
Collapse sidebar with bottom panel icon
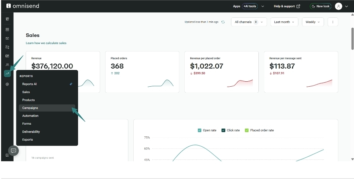pos(7,155)
